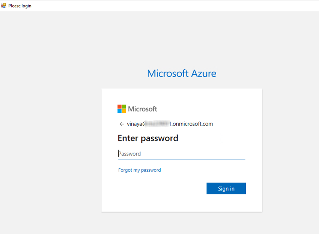Image resolution: width=319 pixels, height=234 pixels.
Task: Click the application icon in the title bar
Action: 4,5
